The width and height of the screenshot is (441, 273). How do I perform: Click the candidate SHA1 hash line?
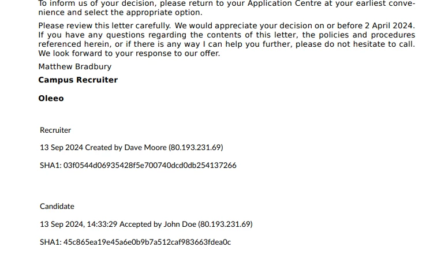coord(135,242)
